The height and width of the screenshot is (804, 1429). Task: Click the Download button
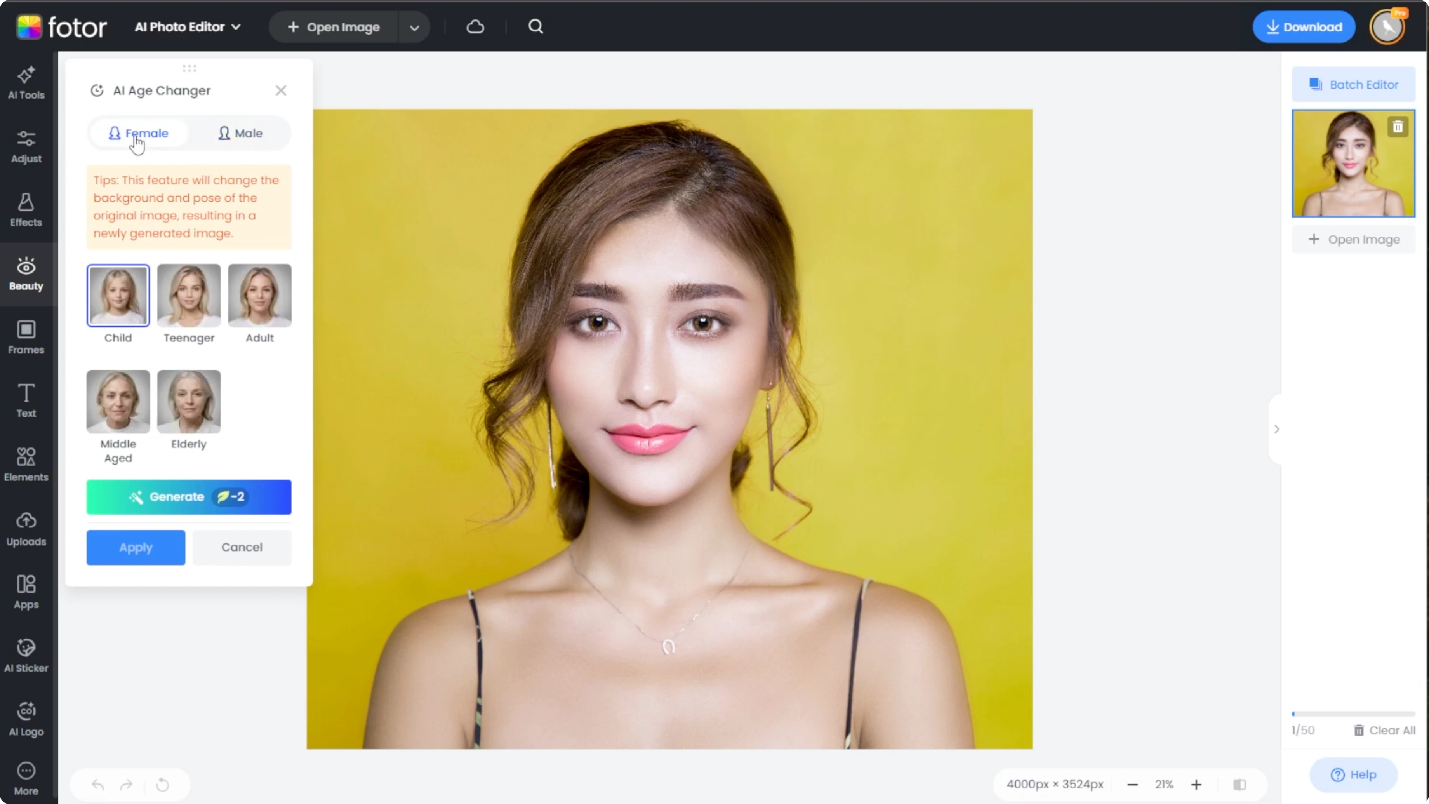[1304, 27]
